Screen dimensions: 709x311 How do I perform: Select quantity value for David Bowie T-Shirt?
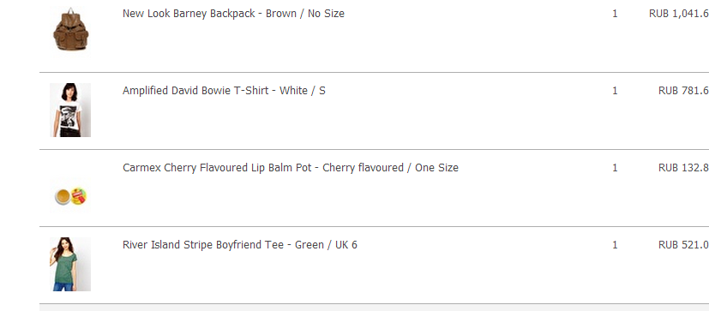point(615,91)
